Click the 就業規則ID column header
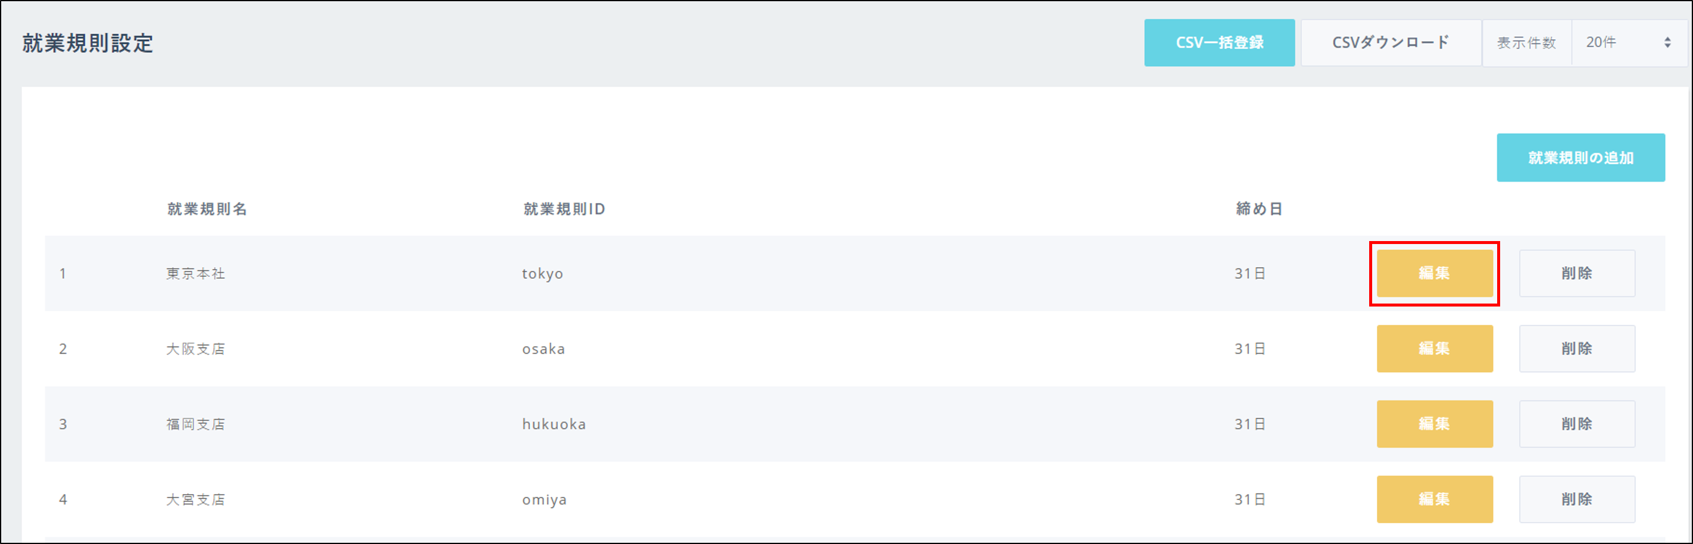Viewport: 1693px width, 544px height. (x=564, y=209)
